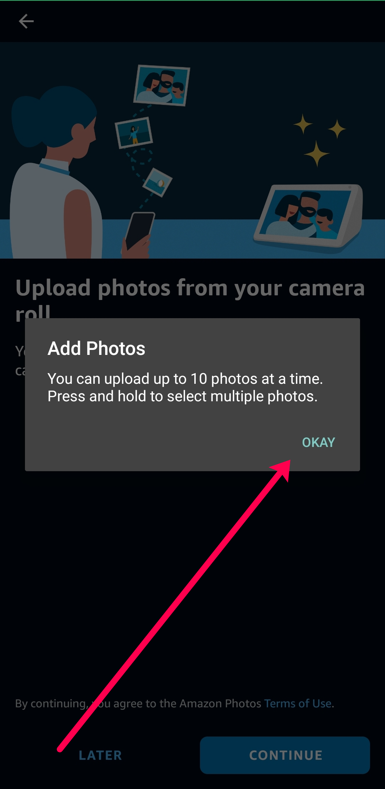The height and width of the screenshot is (789, 385).
Task: Click the CONTINUE button
Action: coord(285,755)
